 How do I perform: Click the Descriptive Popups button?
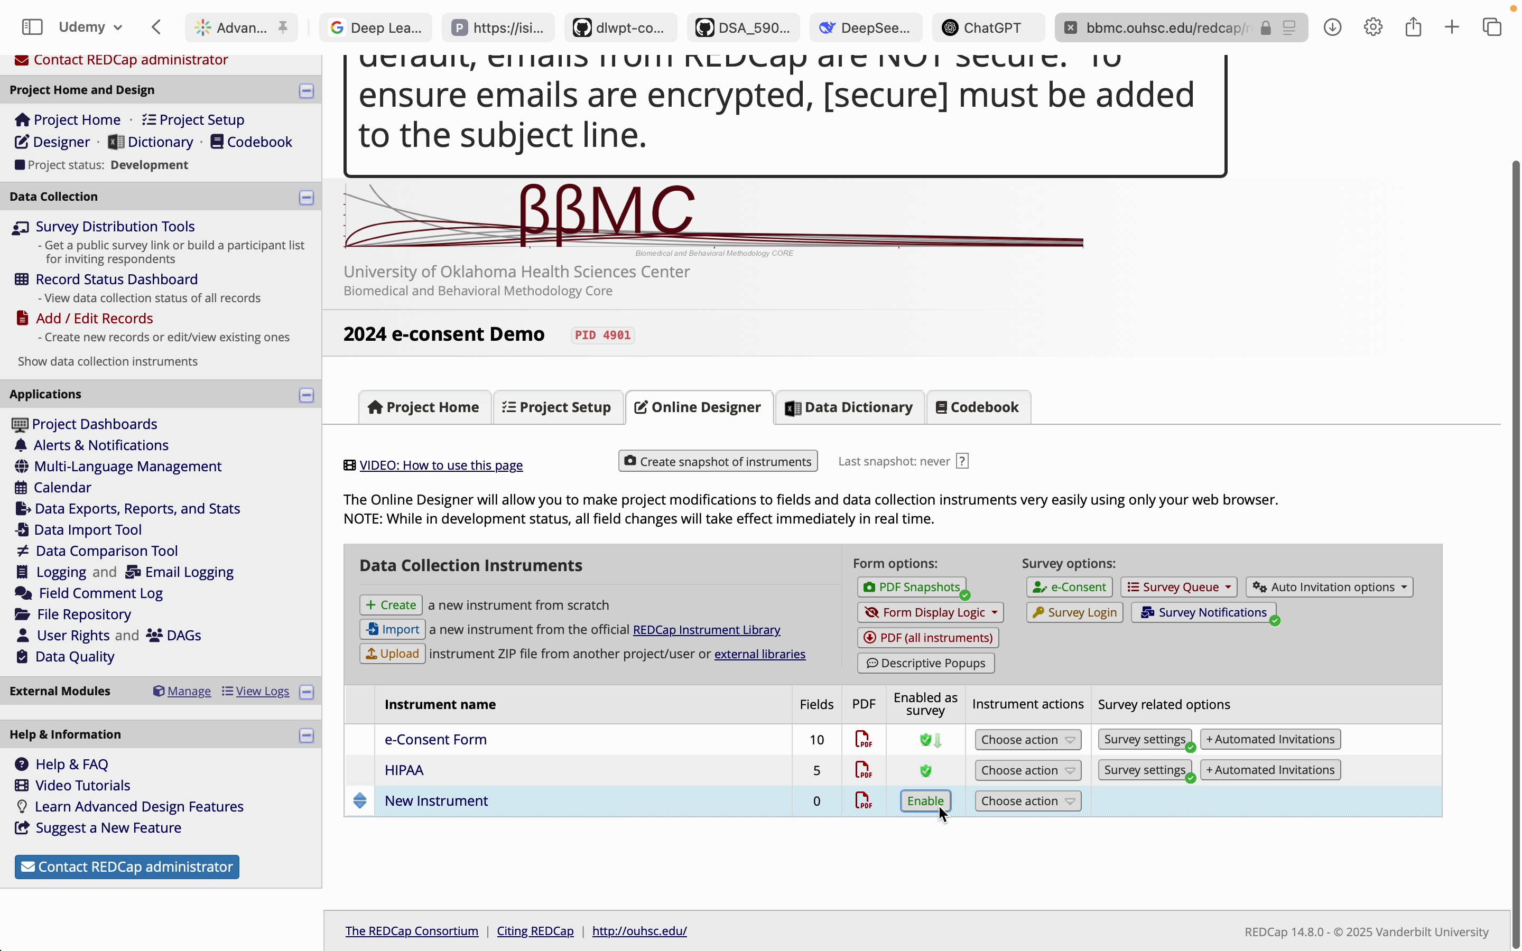tap(926, 663)
